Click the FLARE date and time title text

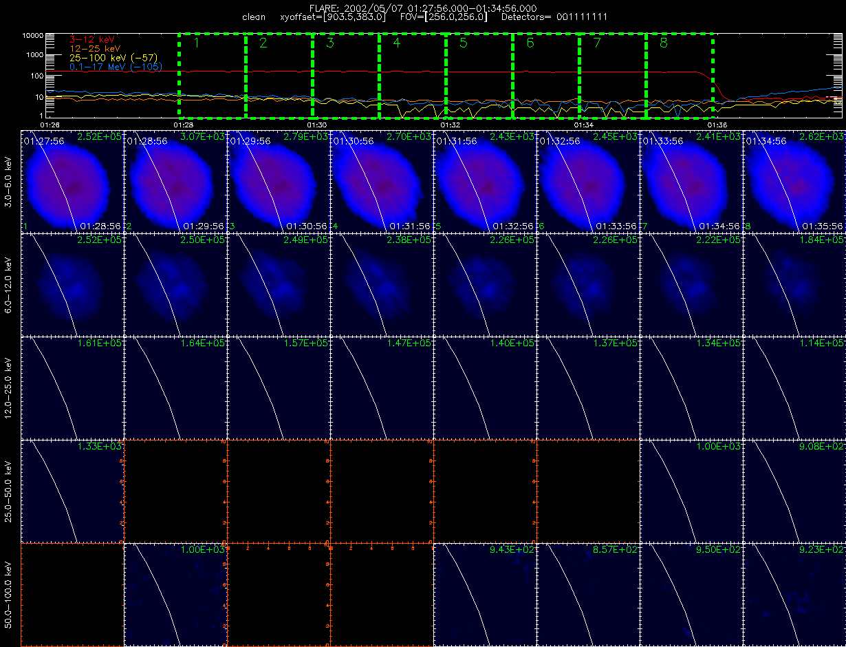(423, 8)
